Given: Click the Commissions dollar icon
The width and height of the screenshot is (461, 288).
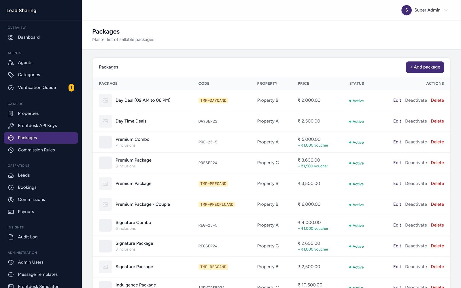Looking at the screenshot, I should click(11, 200).
